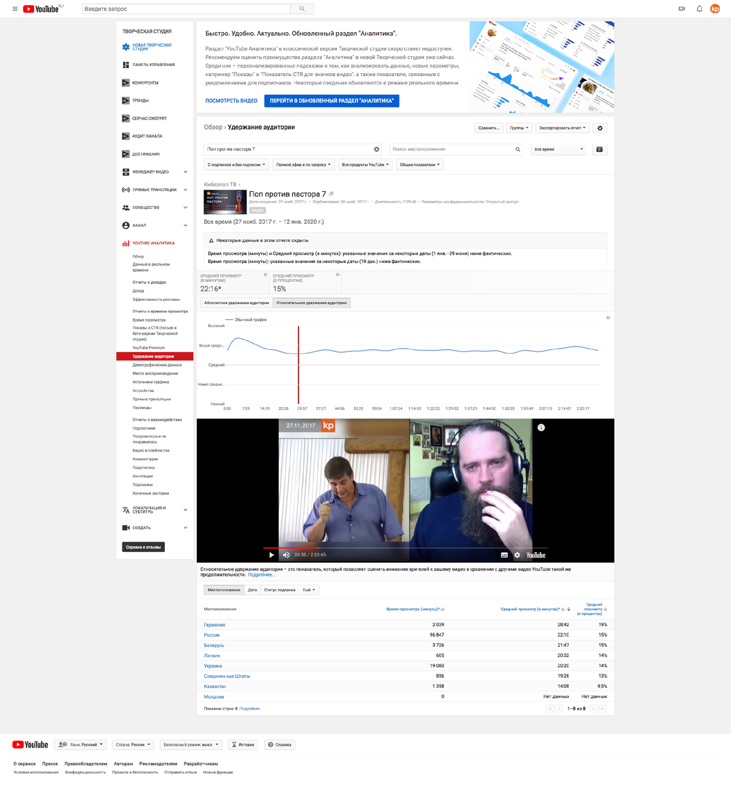Select the 'Статус подписки' table tab

click(x=279, y=590)
